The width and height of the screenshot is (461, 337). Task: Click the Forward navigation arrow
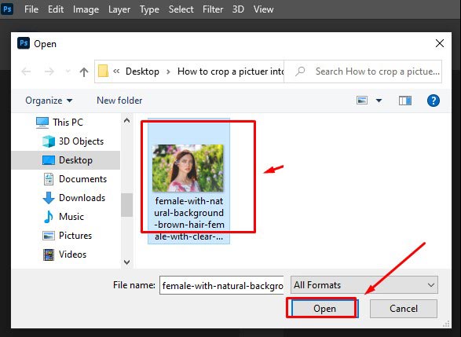click(49, 71)
